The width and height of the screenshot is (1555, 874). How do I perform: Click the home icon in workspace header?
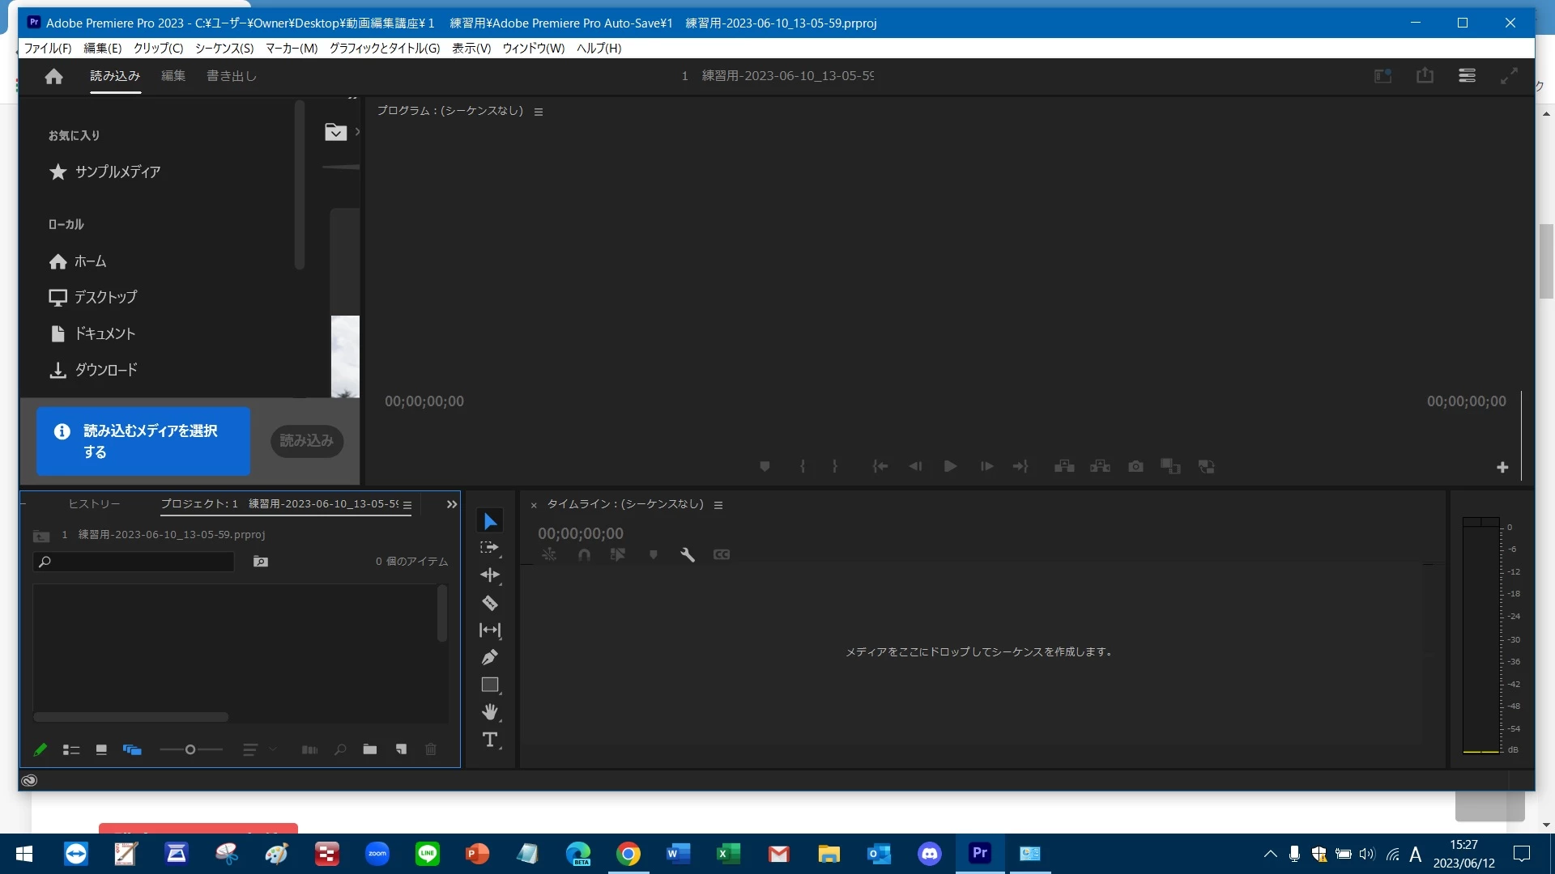pyautogui.click(x=54, y=76)
